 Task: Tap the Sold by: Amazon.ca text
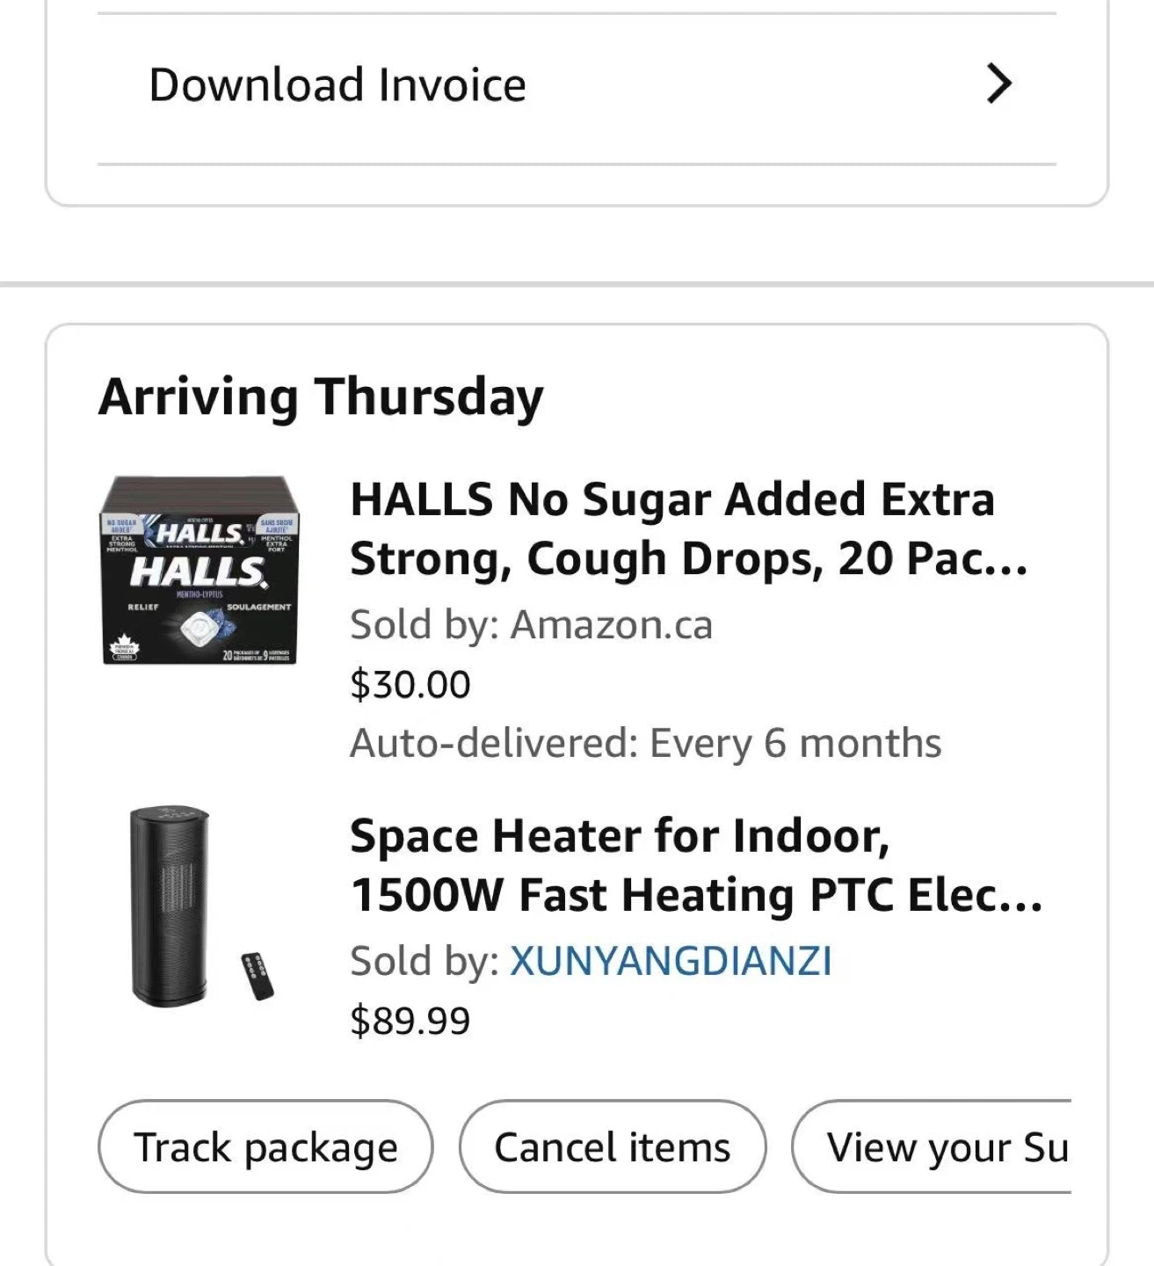(x=531, y=625)
